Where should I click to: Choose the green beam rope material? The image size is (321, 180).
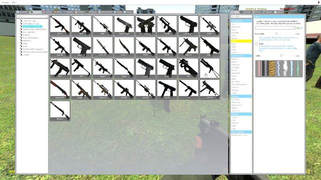[x=298, y=68]
